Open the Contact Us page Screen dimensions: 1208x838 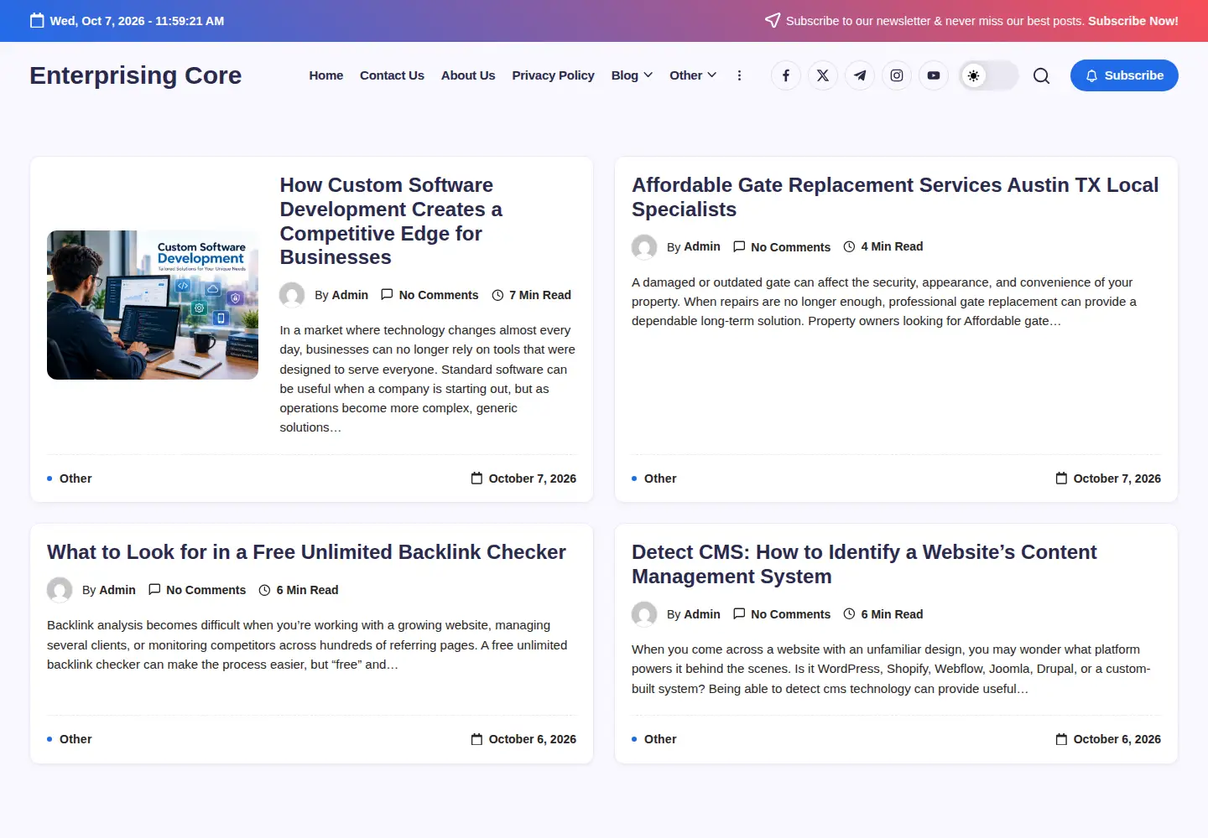click(x=392, y=75)
